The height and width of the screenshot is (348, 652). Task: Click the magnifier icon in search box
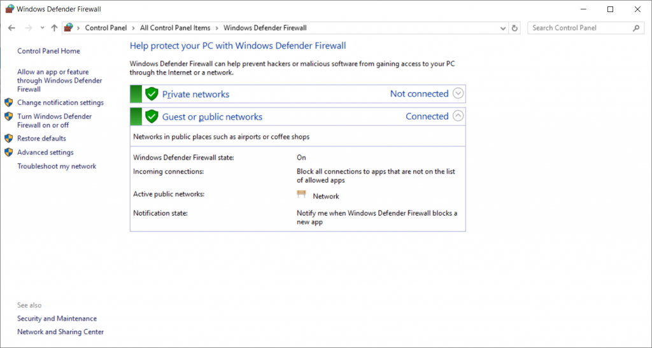(636, 28)
